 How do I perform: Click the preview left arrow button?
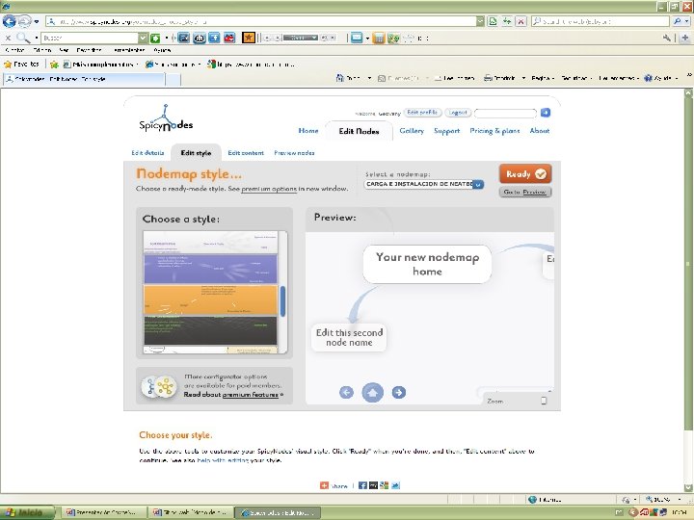coord(346,392)
